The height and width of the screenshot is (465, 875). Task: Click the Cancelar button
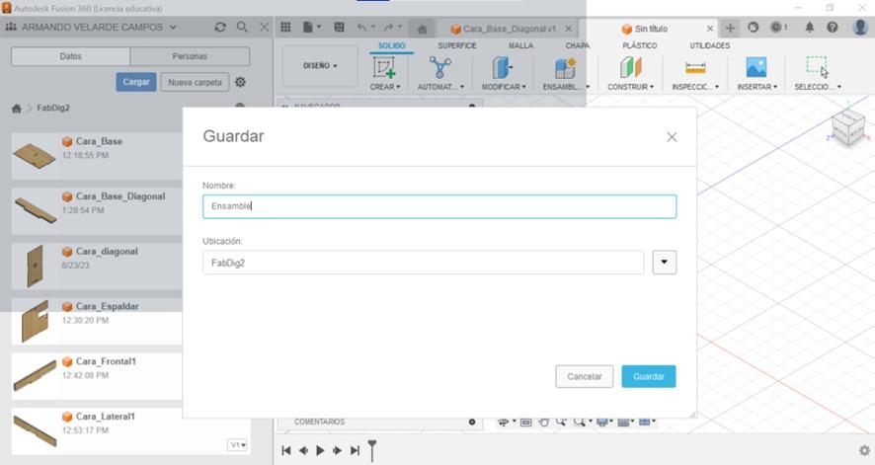coord(584,377)
